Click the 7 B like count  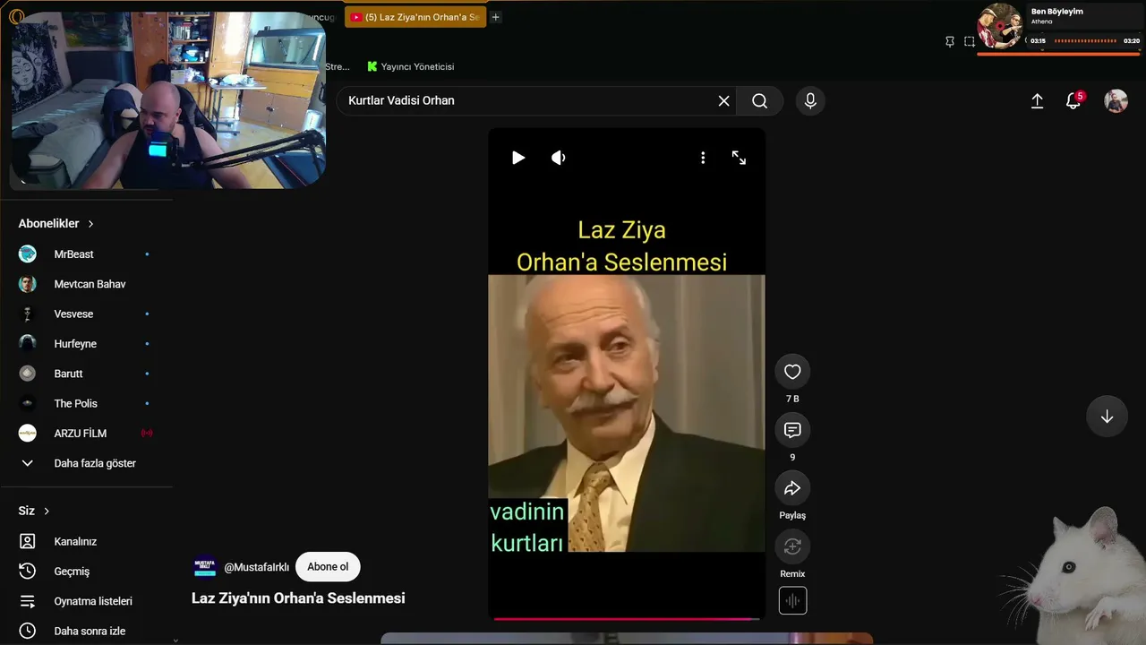tap(792, 399)
